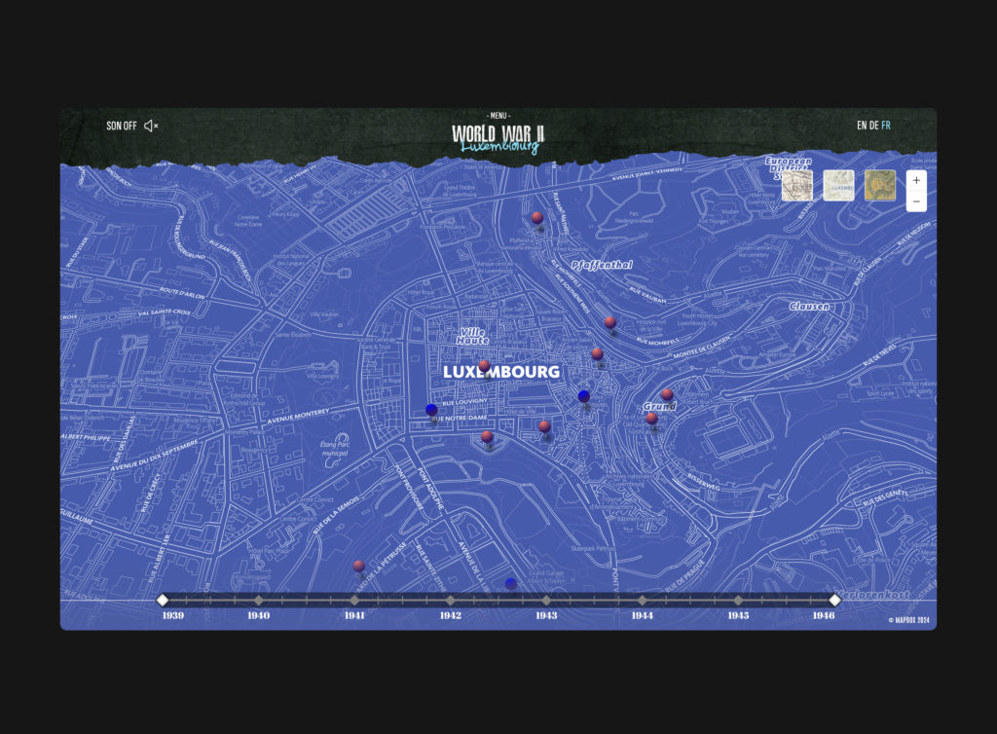Image resolution: width=997 pixels, height=734 pixels.
Task: Select the FR language option
Action: 886,126
